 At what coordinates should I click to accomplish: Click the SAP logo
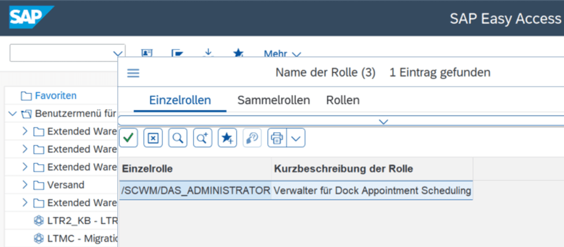pyautogui.click(x=31, y=17)
